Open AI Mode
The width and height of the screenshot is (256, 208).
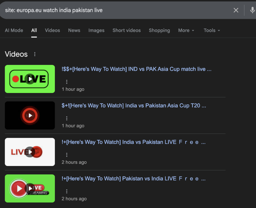coord(14,30)
